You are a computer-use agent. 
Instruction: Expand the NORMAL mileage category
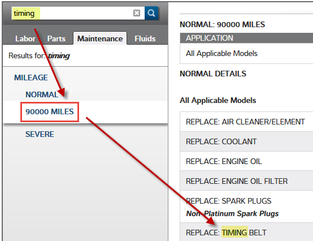point(42,94)
